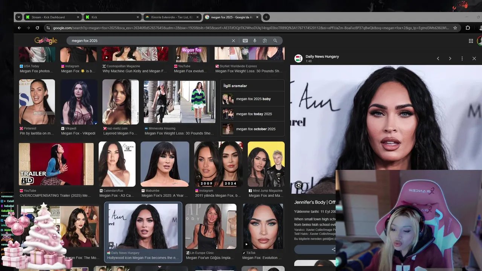Viewport: 482px width, 271px height.
Task: Open the TikTok Megan Fox Evolution image
Action: (x=263, y=226)
